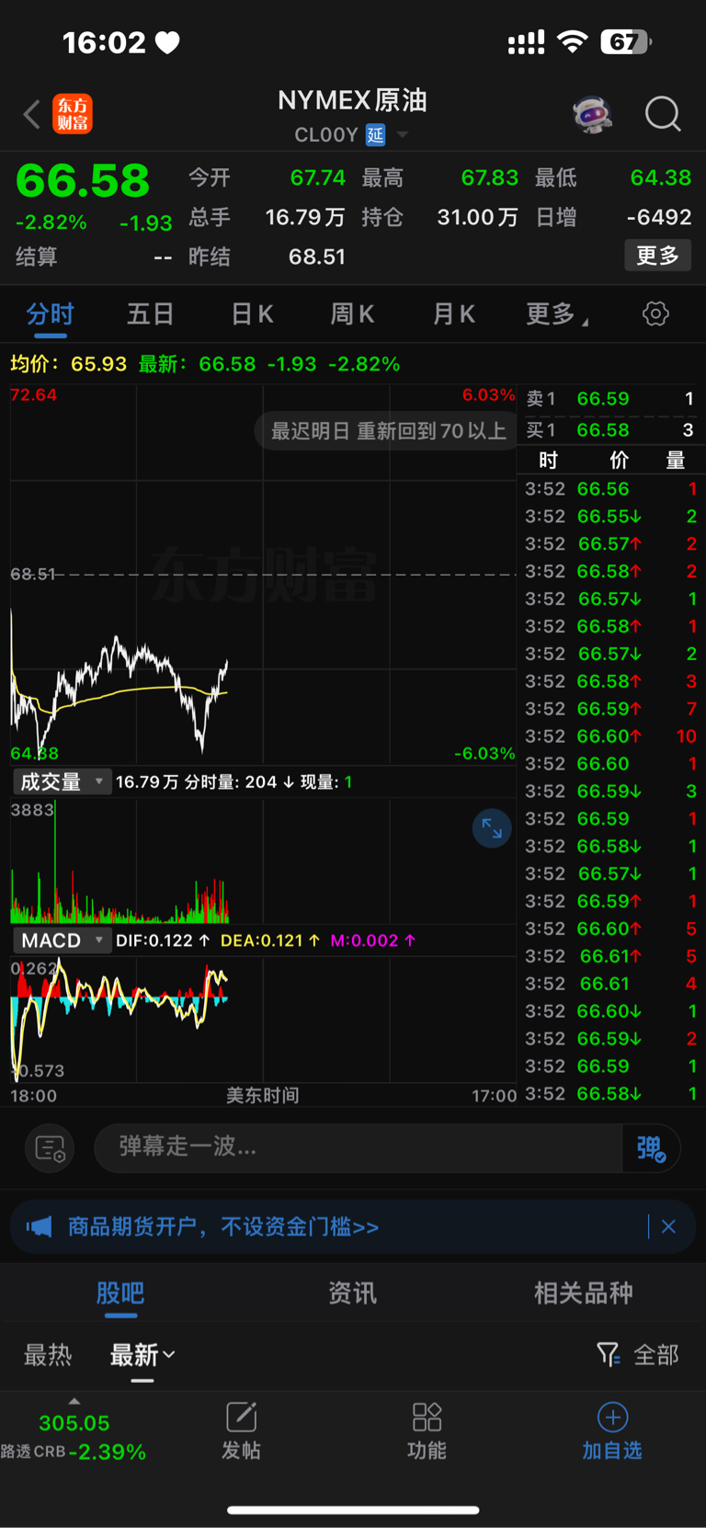Viewport: 706px width, 1528px height.
Task: Tap the 最迟明日重新回到70以上 comment bubble
Action: [x=386, y=431]
